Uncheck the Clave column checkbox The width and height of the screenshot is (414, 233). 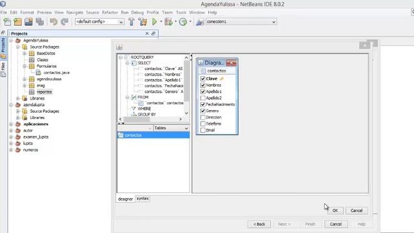tap(202, 79)
